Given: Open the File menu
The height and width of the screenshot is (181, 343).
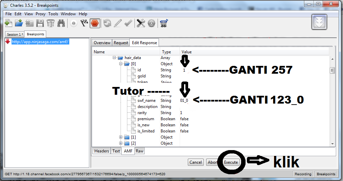Looking at the screenshot, I should click(8, 14).
